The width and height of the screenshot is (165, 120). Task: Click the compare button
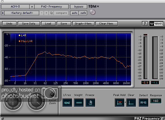point(61,13)
